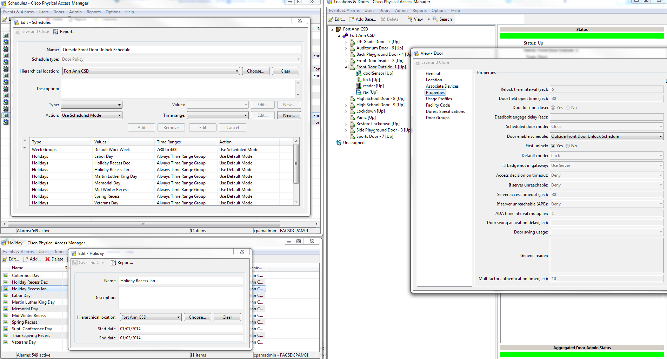Click Choose button in Edit Schedules
667x359 pixels.
click(256, 71)
